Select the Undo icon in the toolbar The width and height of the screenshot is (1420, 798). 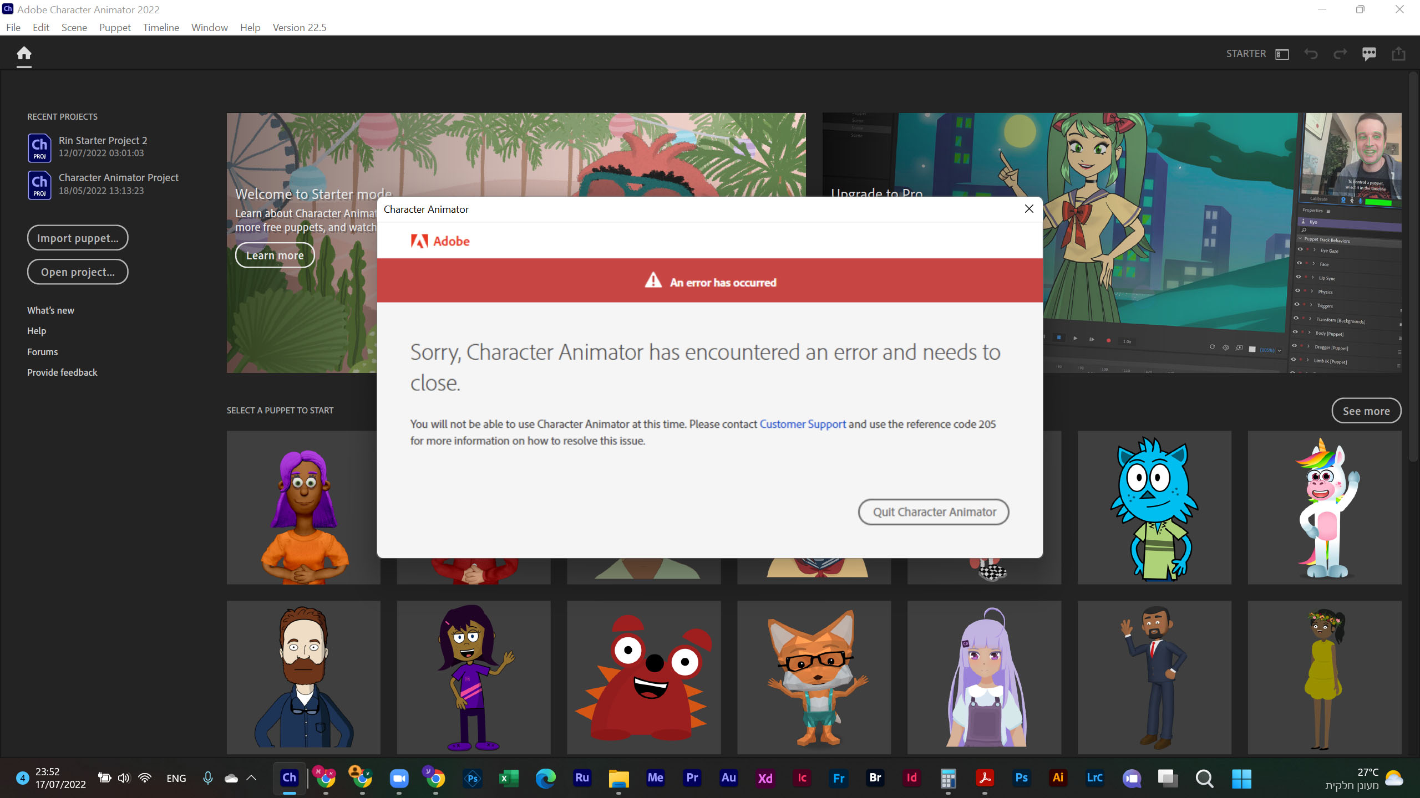point(1311,54)
